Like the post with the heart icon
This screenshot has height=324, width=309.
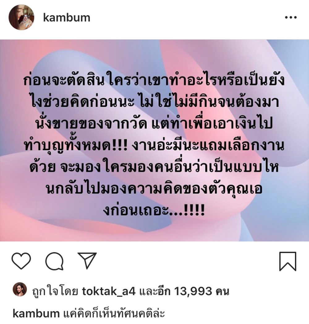21,261
